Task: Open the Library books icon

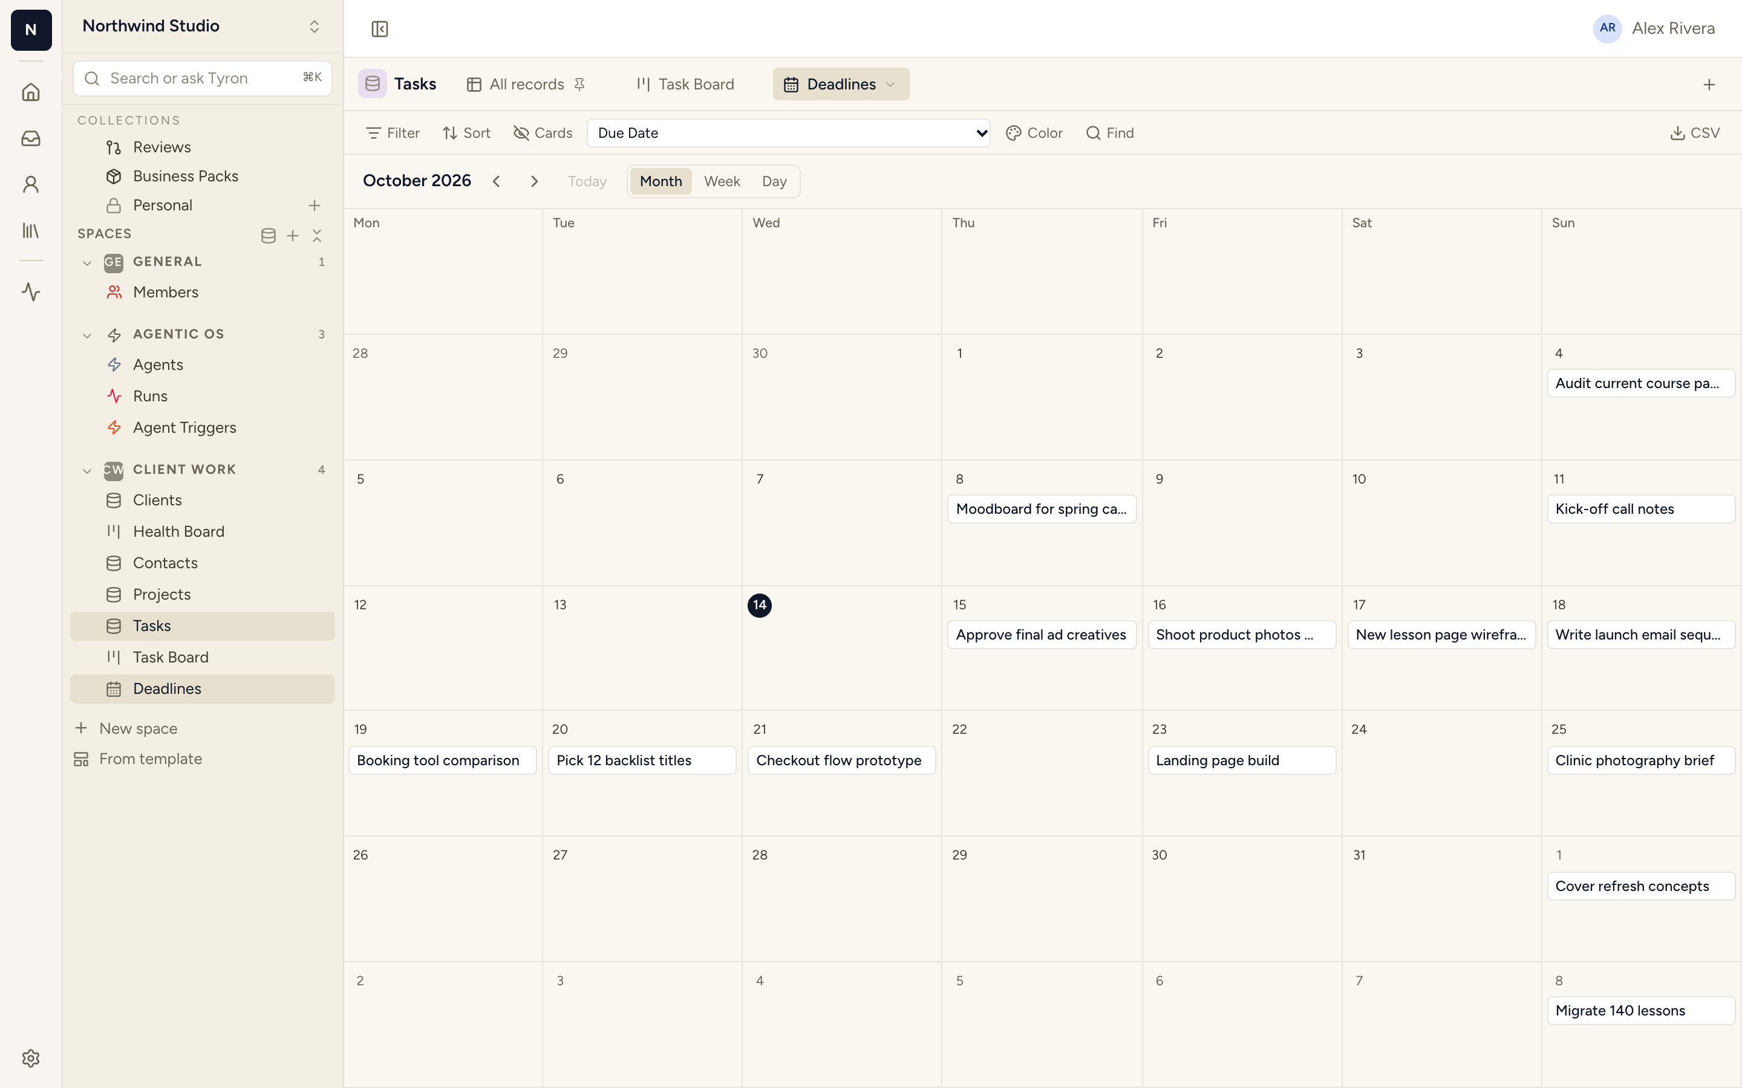Action: 31,230
